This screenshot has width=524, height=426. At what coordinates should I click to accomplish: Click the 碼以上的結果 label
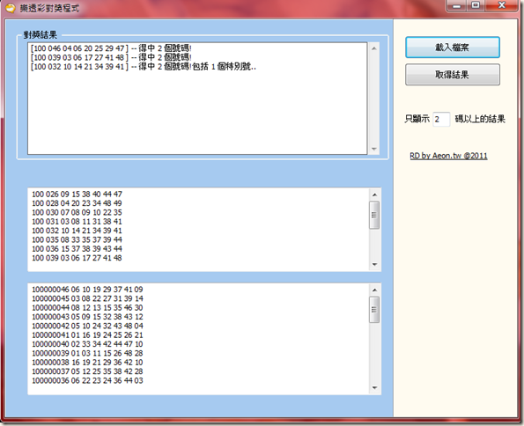(480, 119)
